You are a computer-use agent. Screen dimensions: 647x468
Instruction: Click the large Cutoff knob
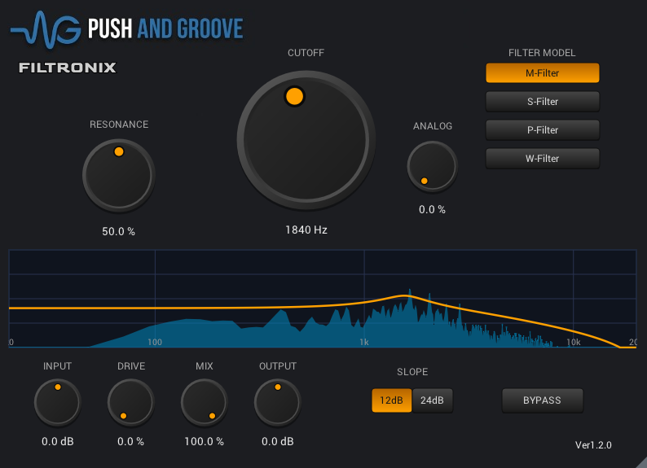click(306, 140)
